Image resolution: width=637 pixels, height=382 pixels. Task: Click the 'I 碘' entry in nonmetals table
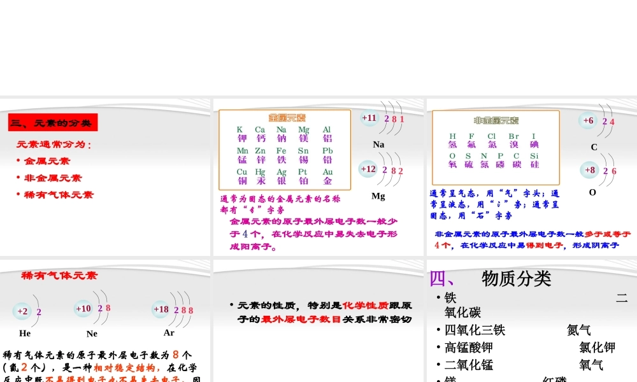[x=534, y=141]
